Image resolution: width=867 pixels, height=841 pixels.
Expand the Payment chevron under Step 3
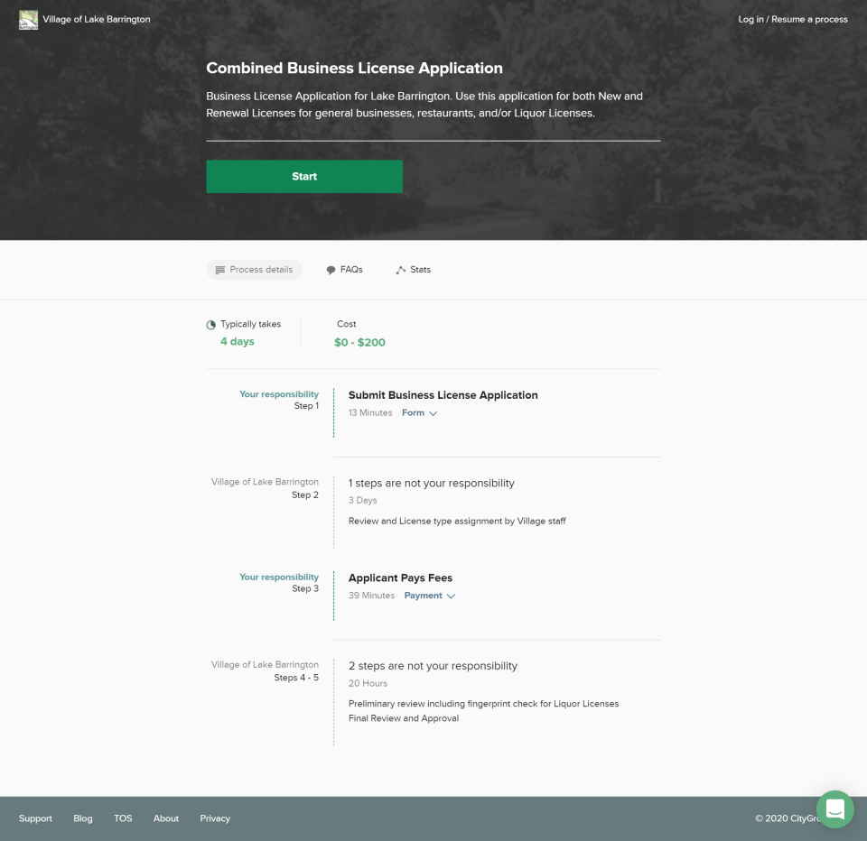click(451, 596)
